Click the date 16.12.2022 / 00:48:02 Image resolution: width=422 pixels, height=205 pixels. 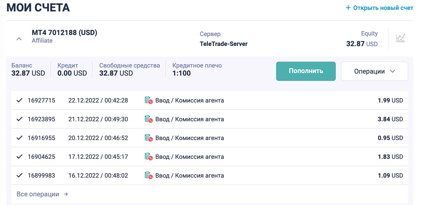coord(98,176)
